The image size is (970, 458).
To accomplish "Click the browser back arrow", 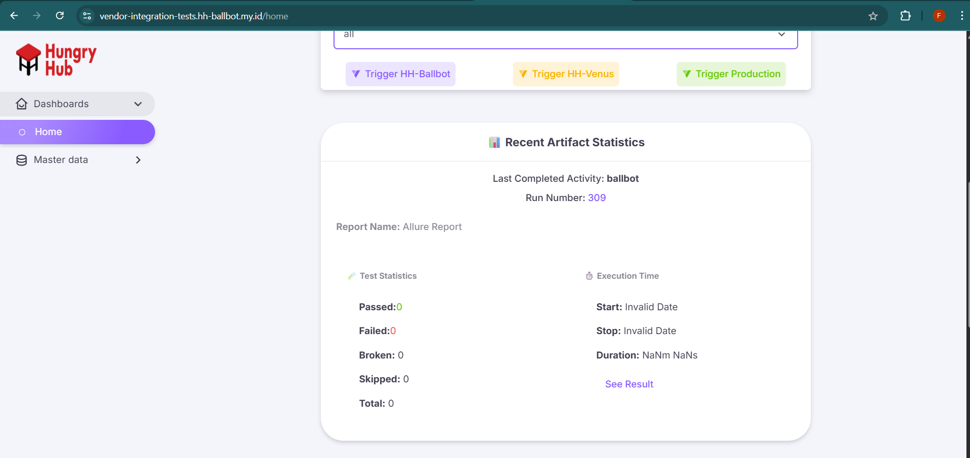I will 14,16.
